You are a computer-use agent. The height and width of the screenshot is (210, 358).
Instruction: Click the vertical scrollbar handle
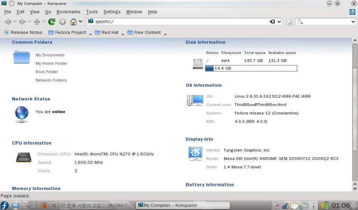pyautogui.click(x=355, y=109)
